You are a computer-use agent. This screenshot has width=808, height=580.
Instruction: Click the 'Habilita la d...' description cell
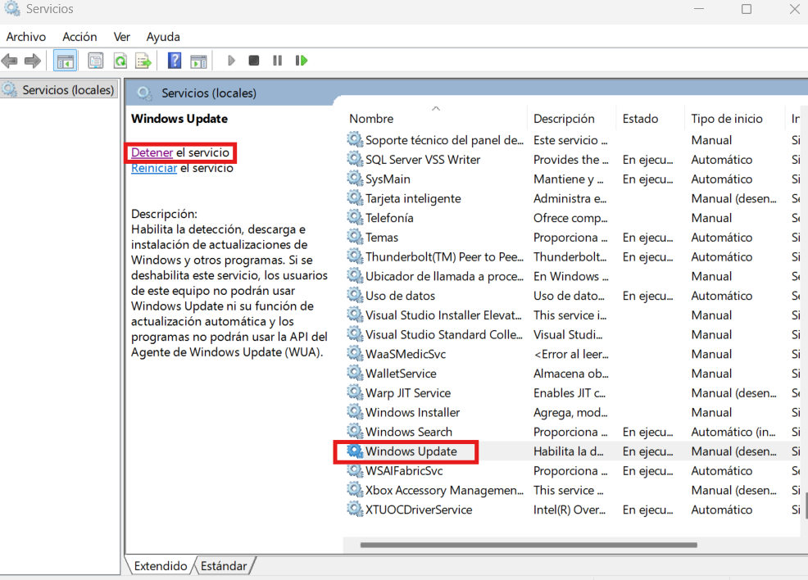[569, 451]
